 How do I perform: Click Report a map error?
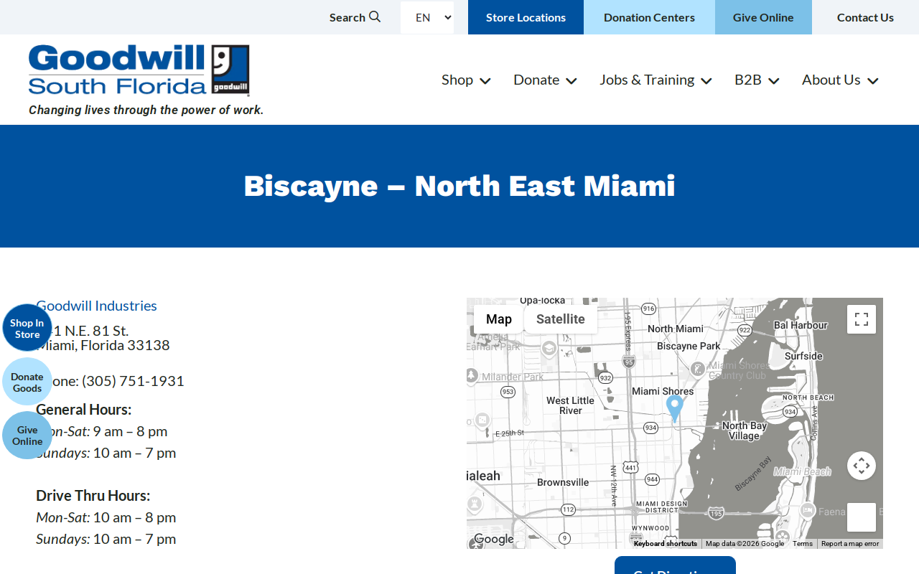pyautogui.click(x=850, y=544)
